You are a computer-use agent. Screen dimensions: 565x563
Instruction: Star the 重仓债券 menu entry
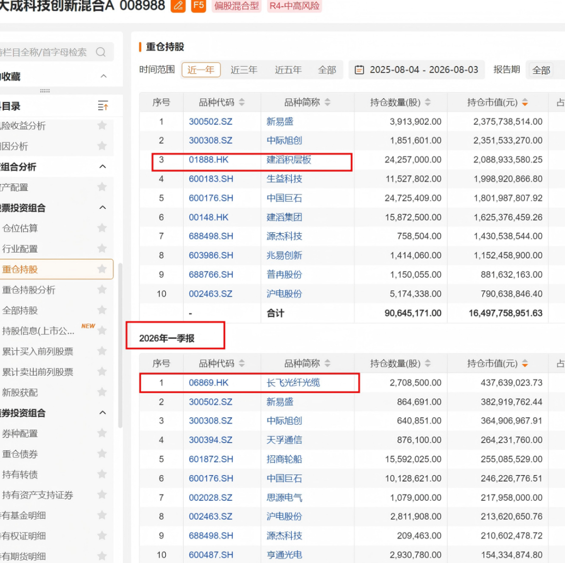point(102,454)
